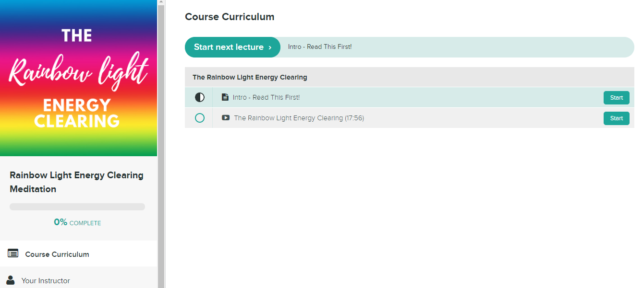Image resolution: width=643 pixels, height=288 pixels.
Task: Click the Intro - Read This First! next-lecture label
Action: tap(320, 47)
